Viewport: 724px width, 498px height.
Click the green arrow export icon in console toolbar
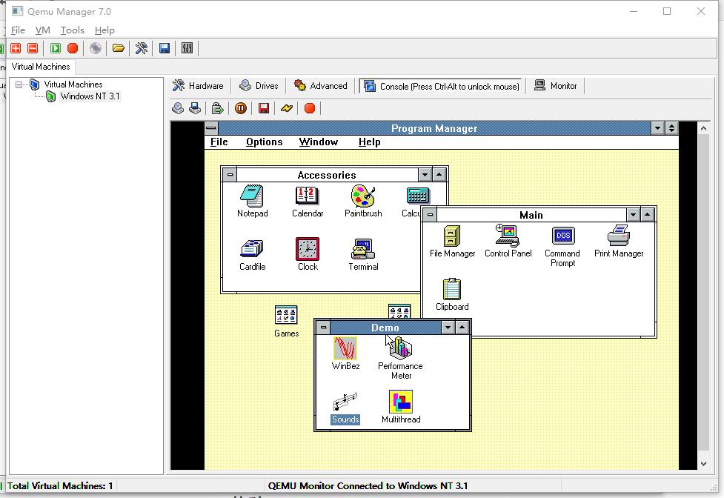pos(217,108)
